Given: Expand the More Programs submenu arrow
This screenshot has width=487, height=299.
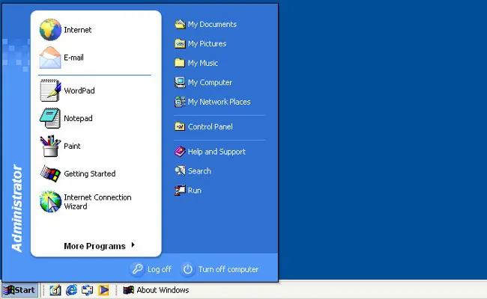Looking at the screenshot, I should 133,244.
